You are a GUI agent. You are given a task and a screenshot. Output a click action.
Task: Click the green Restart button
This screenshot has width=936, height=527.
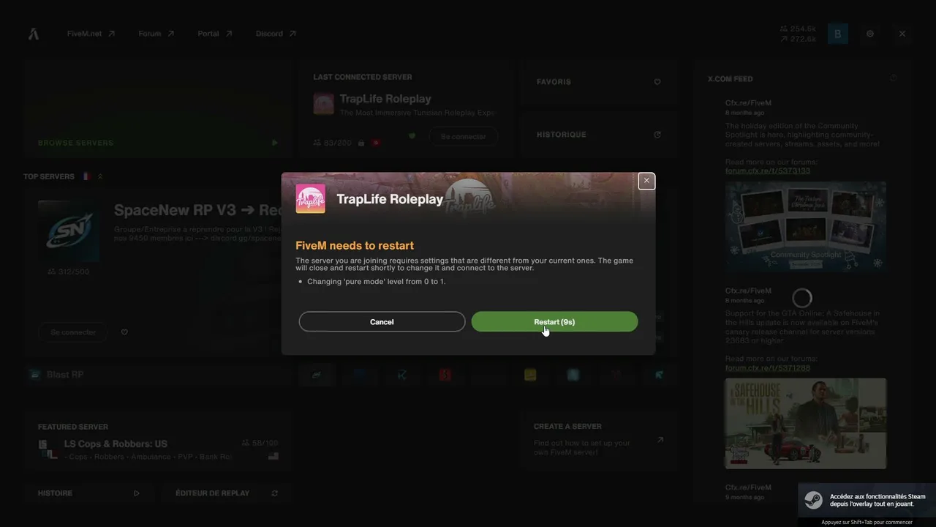click(x=554, y=321)
